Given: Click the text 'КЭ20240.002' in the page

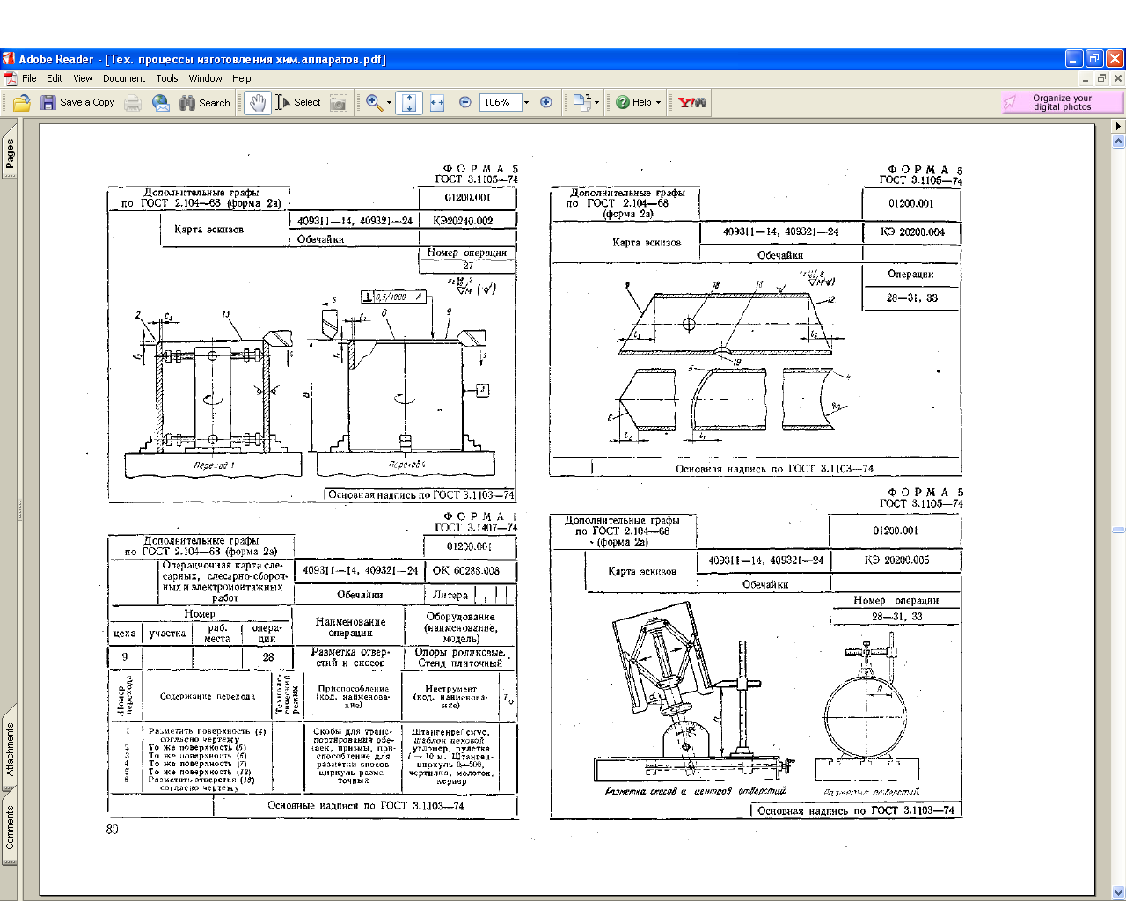Looking at the screenshot, I should [x=463, y=221].
